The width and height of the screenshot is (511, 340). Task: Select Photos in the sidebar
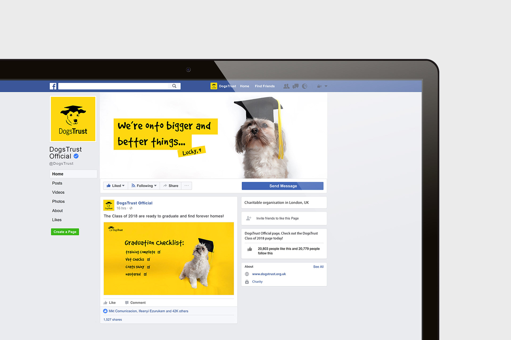(59, 202)
